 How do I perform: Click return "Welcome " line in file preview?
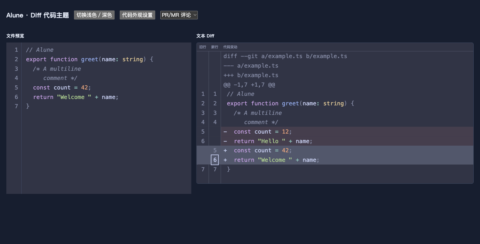coord(76,97)
